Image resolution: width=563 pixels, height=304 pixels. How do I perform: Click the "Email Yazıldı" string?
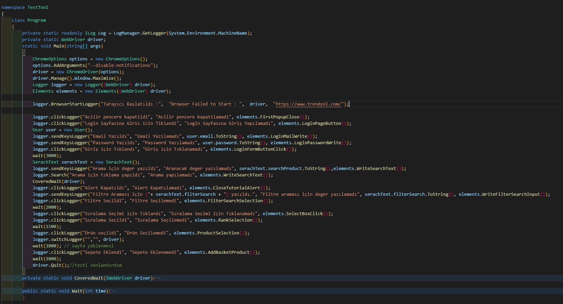pyautogui.click(x=110, y=136)
